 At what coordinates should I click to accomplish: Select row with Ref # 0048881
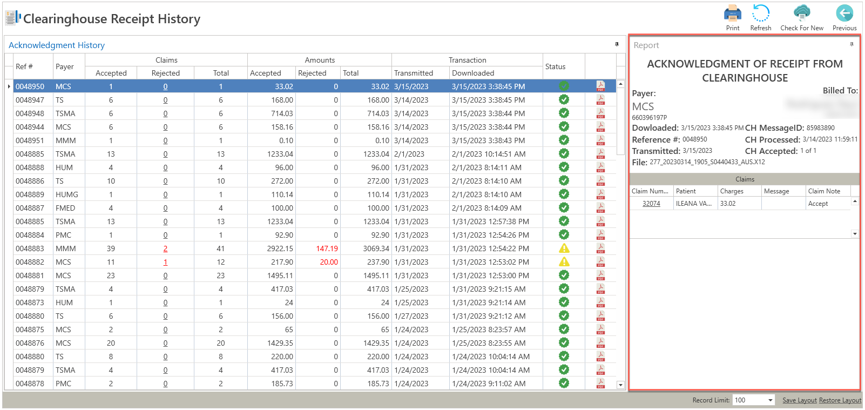(x=315, y=275)
